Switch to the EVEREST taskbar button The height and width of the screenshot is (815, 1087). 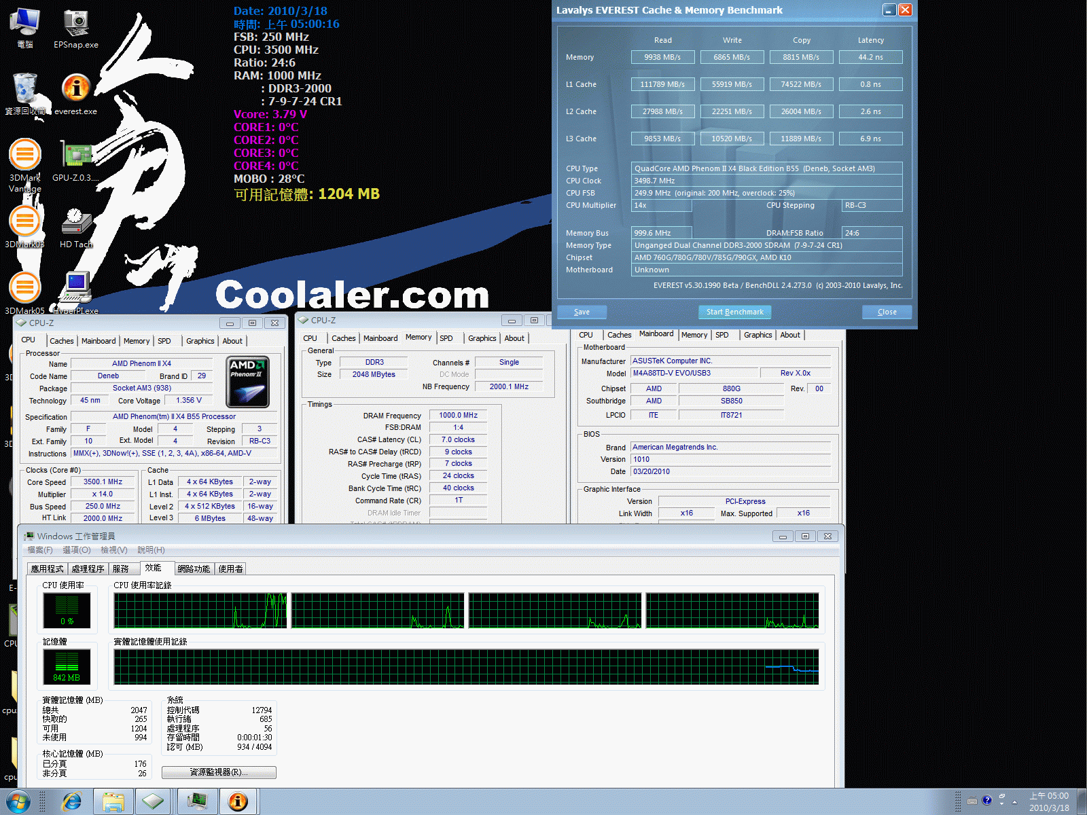[x=238, y=802]
